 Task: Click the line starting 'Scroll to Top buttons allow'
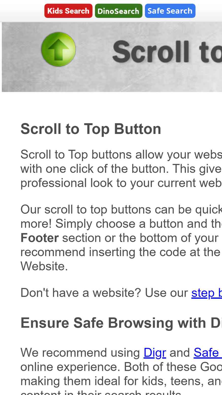coord(121,154)
